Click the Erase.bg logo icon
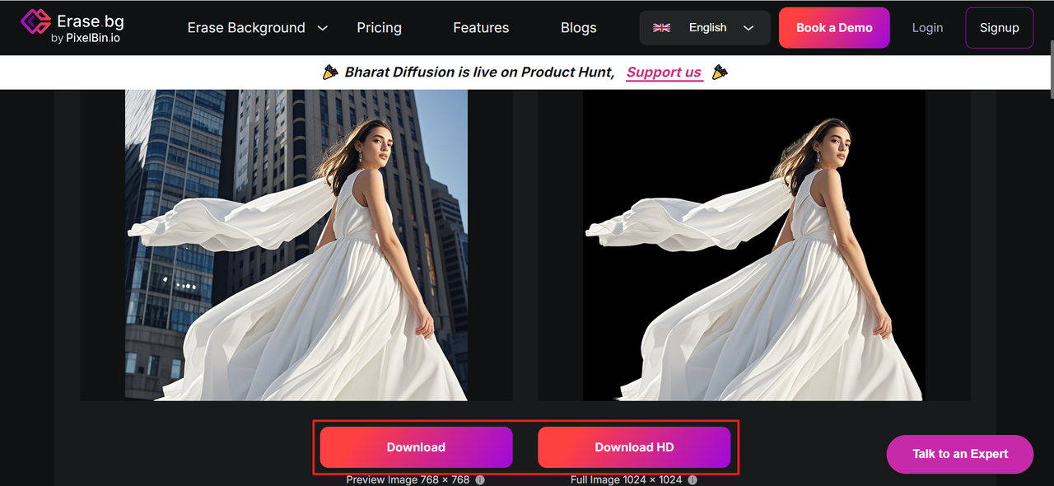1054x486 pixels. click(35, 21)
